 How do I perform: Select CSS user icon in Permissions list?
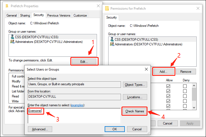tap(112, 40)
